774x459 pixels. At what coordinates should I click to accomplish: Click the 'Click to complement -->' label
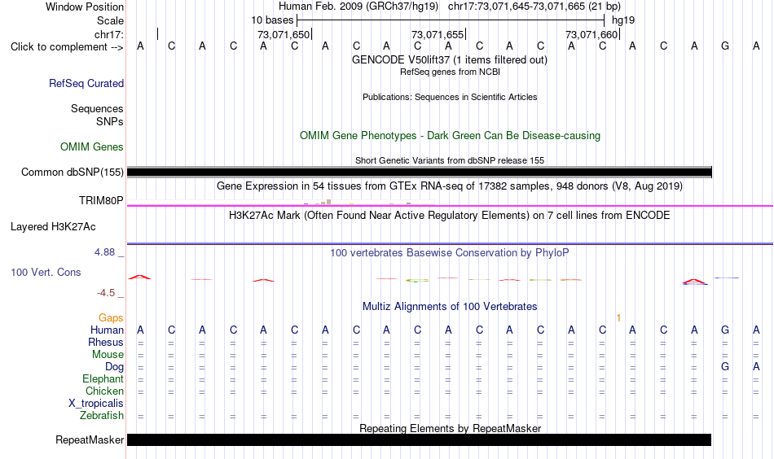(67, 47)
